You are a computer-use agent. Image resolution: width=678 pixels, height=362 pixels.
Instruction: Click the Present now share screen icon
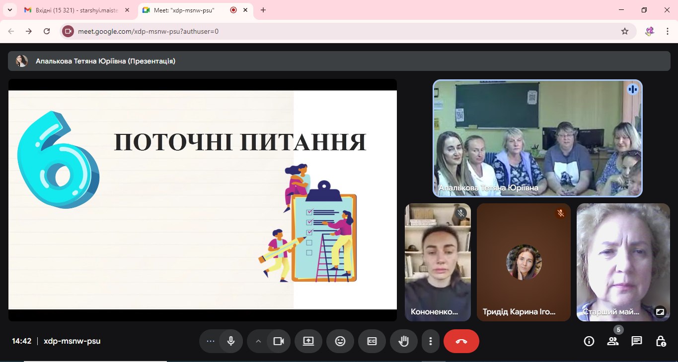pyautogui.click(x=308, y=341)
